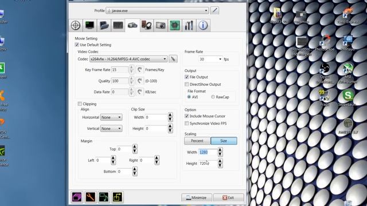Image resolution: width=367 pixels, height=206 pixels.
Task: Open the headphones Audio settings tab
Action: (x=147, y=25)
